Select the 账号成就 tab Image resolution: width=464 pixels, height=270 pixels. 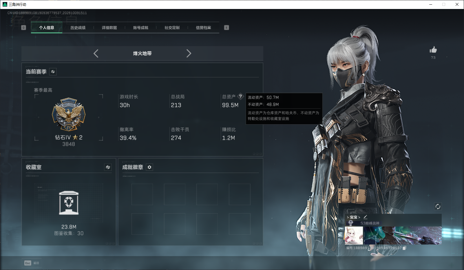coord(140,28)
